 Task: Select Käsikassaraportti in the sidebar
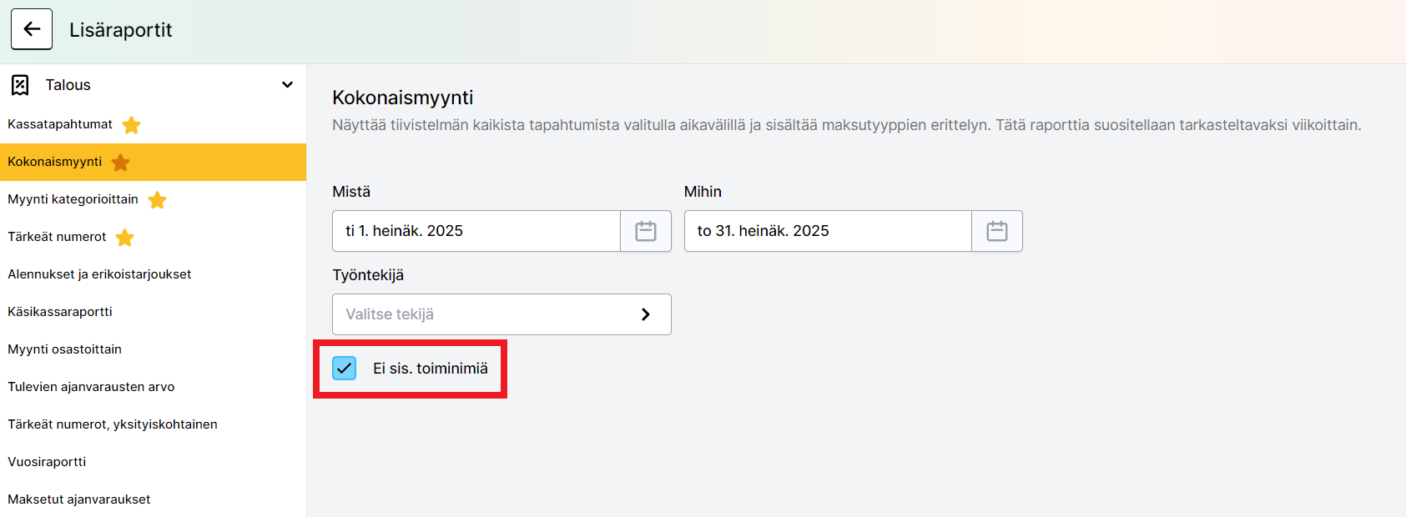click(x=60, y=312)
